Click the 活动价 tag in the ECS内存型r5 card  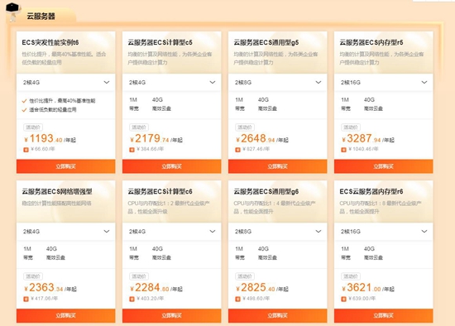(x=351, y=127)
